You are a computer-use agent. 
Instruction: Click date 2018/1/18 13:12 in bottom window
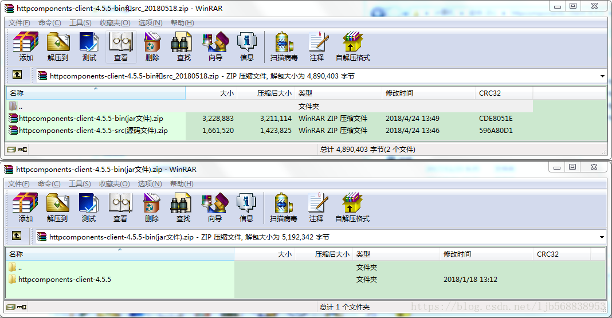coord(470,280)
